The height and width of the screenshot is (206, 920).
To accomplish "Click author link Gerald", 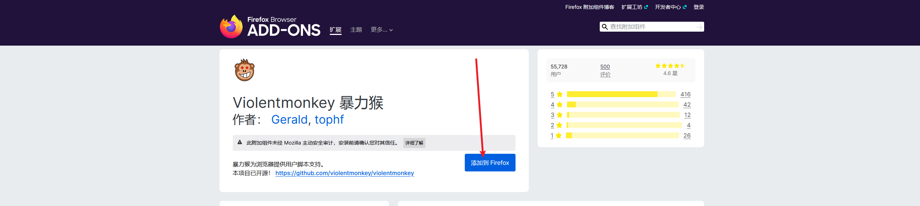I will tap(289, 120).
